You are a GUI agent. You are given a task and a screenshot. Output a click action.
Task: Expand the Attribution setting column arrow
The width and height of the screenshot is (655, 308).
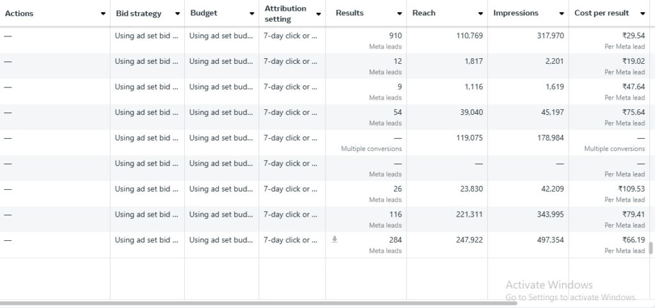coord(318,13)
